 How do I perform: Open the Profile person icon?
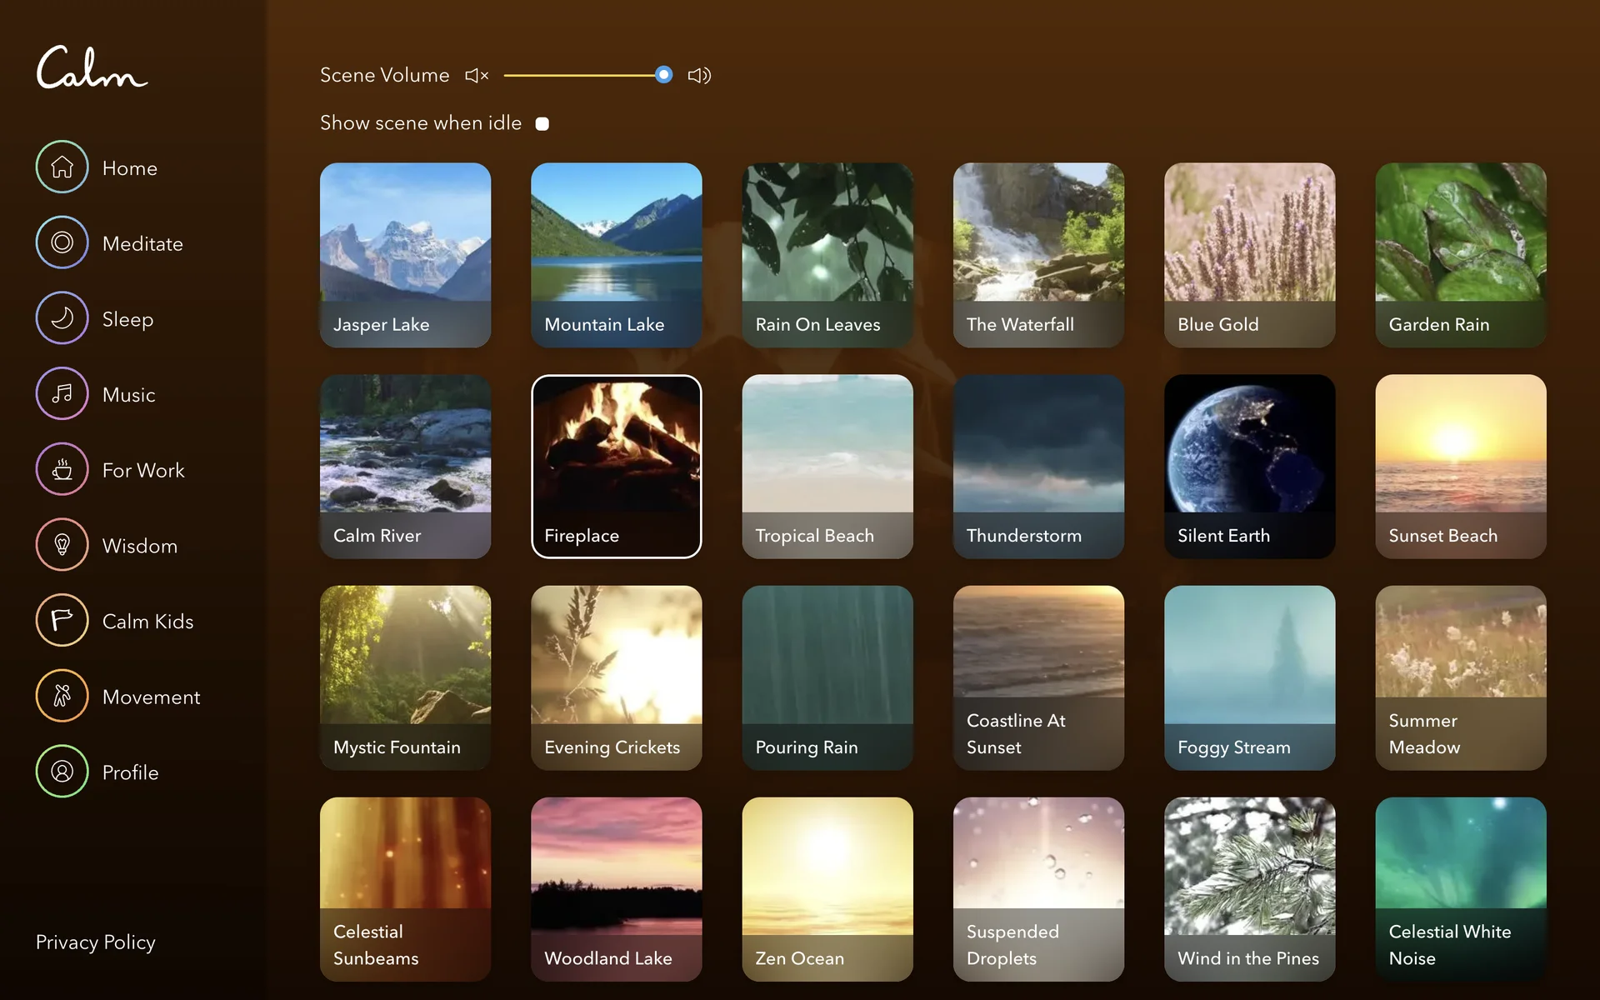(62, 772)
